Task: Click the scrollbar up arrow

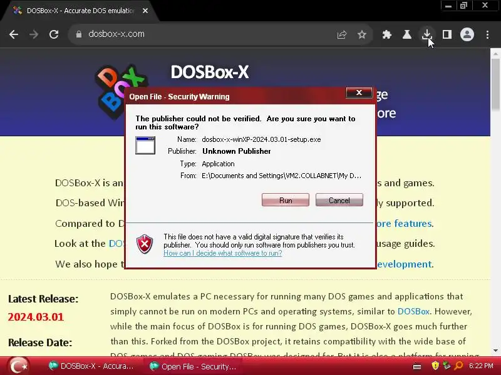Action: pyautogui.click(x=495, y=54)
